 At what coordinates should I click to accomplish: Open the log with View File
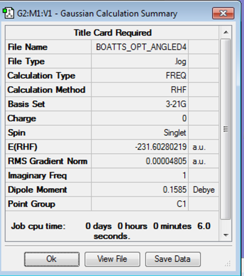point(112,259)
